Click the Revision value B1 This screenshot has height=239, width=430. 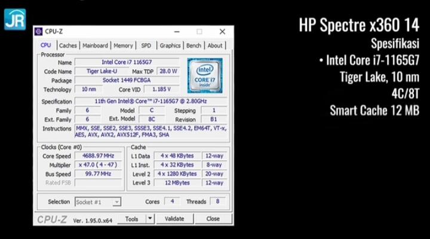(x=214, y=119)
